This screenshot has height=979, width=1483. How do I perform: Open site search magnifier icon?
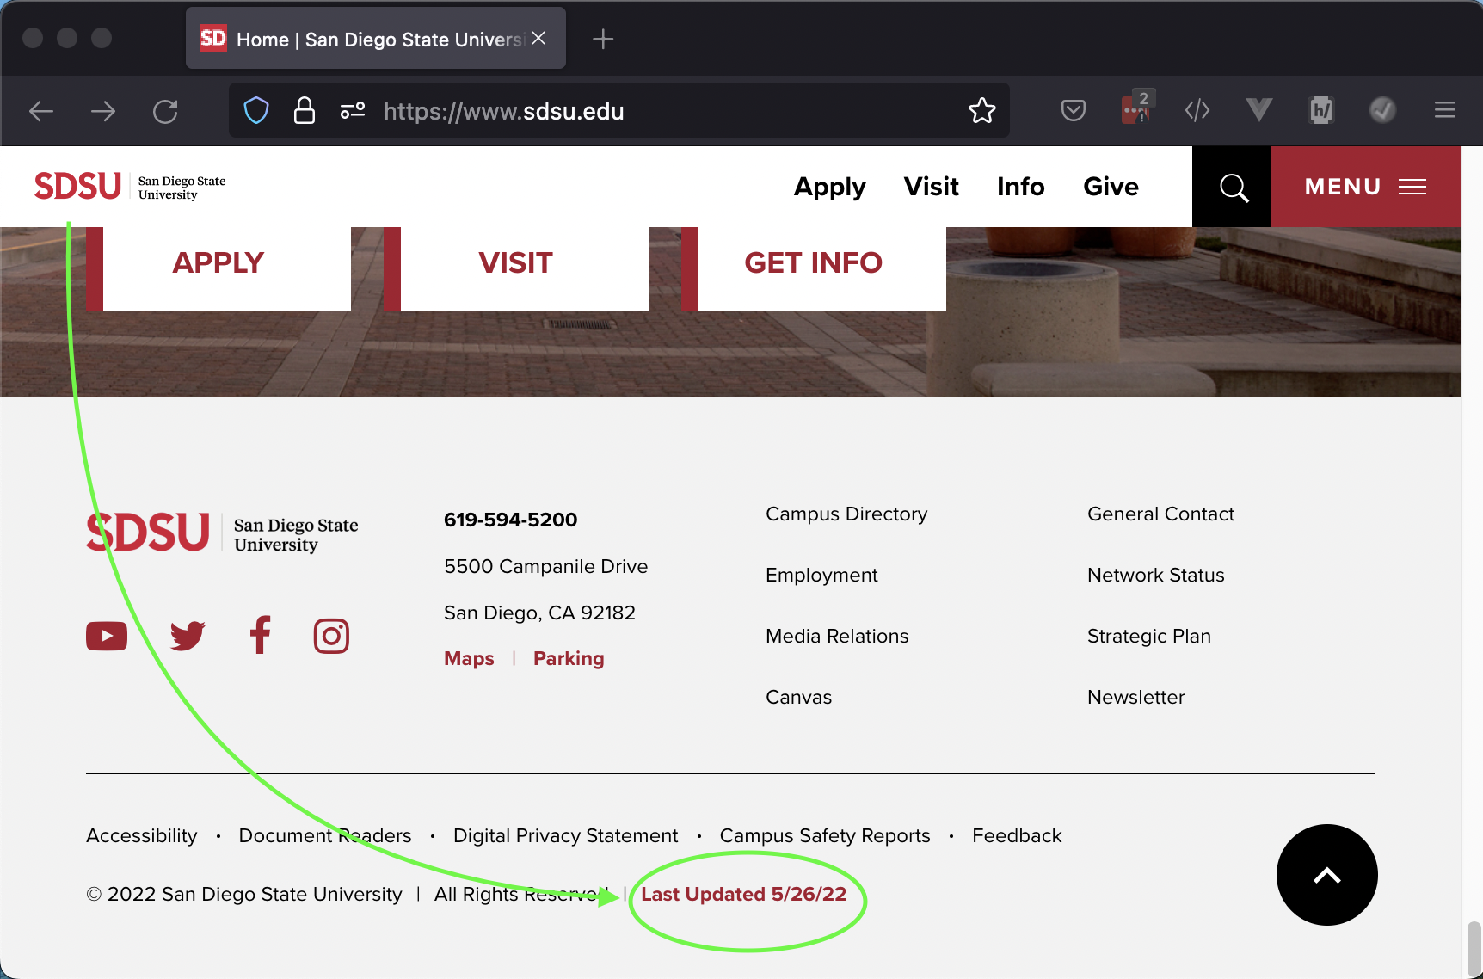(x=1234, y=187)
